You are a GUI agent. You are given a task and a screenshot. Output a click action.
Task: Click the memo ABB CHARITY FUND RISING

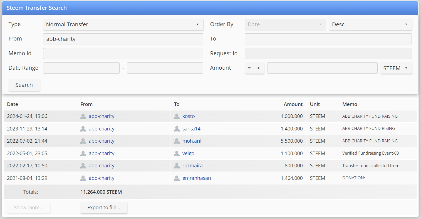pos(369,129)
